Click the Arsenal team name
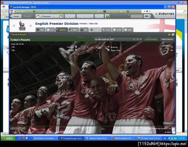 (x=114, y=47)
